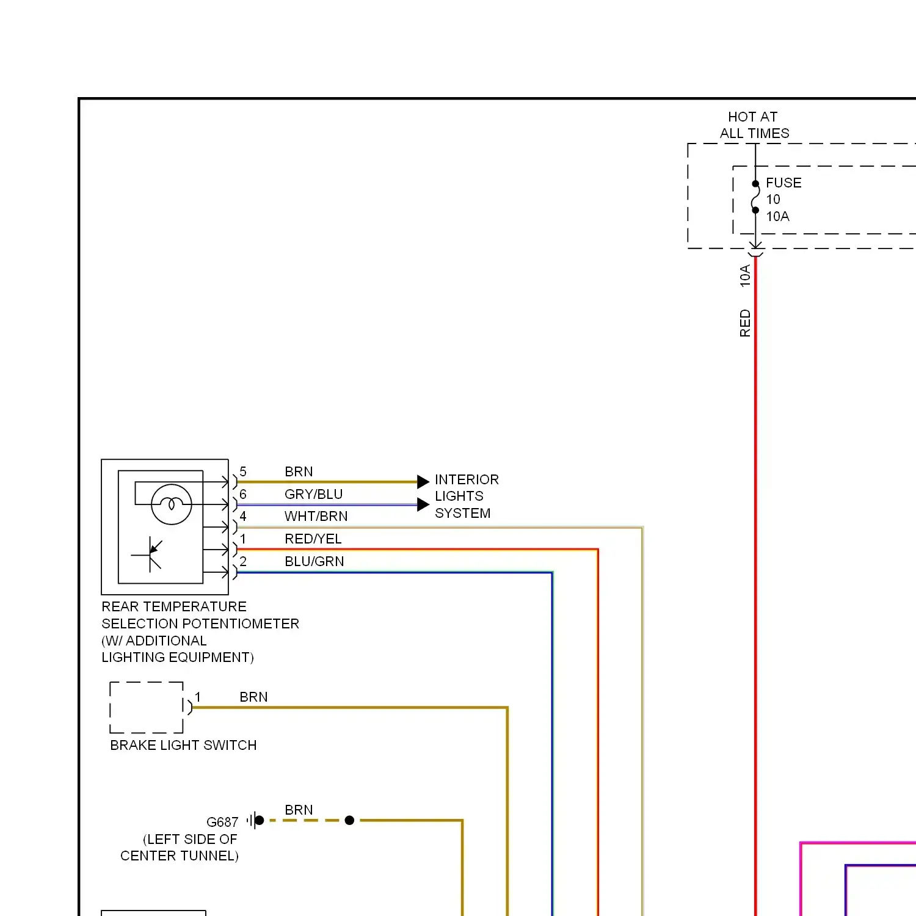The image size is (916, 916).
Task: Click the diode-style symbol inside the potentiometer box
Action: [147, 554]
